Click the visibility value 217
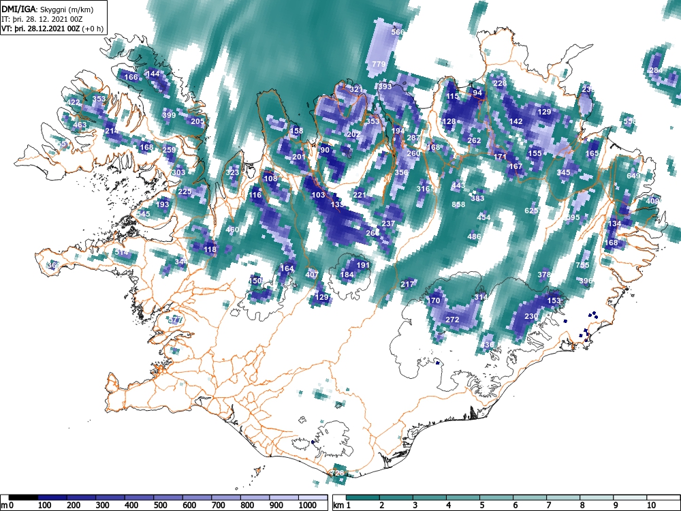Image resolution: width=681 pixels, height=511 pixels. point(407,283)
